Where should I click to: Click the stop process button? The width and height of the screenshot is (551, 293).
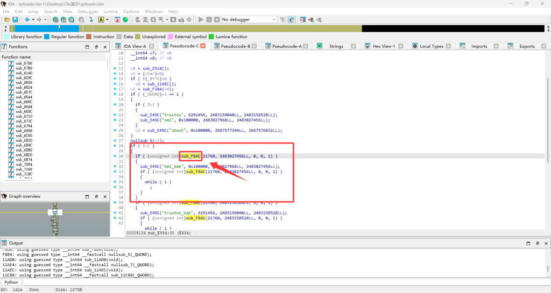(217, 20)
